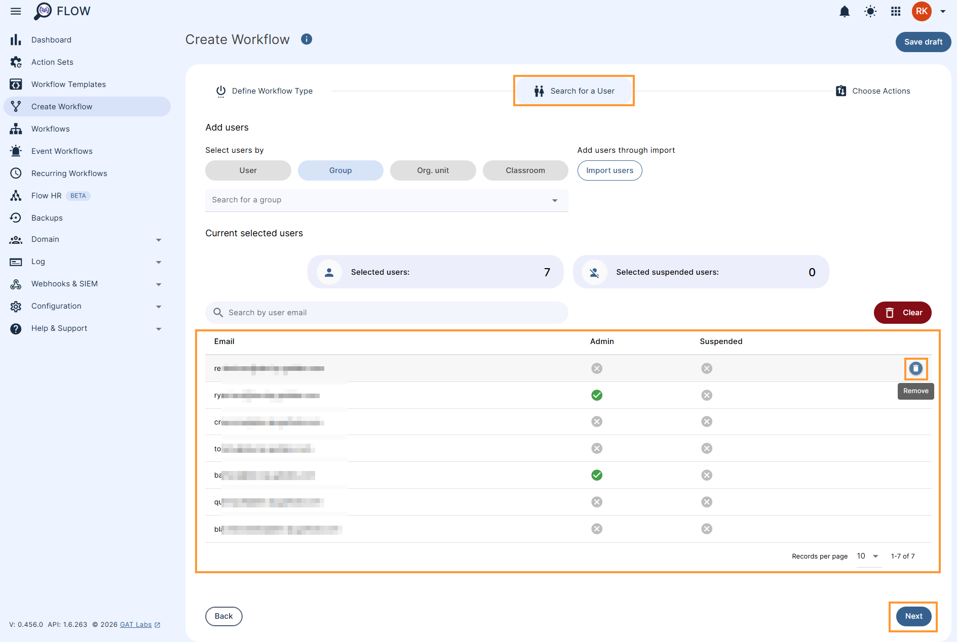957x642 pixels.
Task: Click the suspended users person icon
Action: pyautogui.click(x=594, y=272)
